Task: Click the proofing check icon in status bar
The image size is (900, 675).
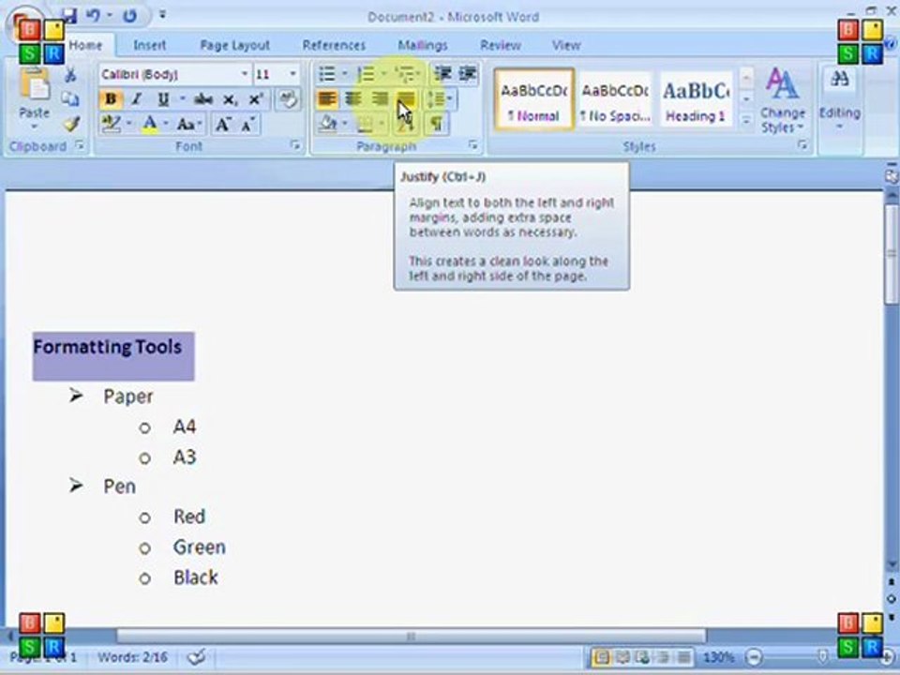Action: click(x=196, y=656)
